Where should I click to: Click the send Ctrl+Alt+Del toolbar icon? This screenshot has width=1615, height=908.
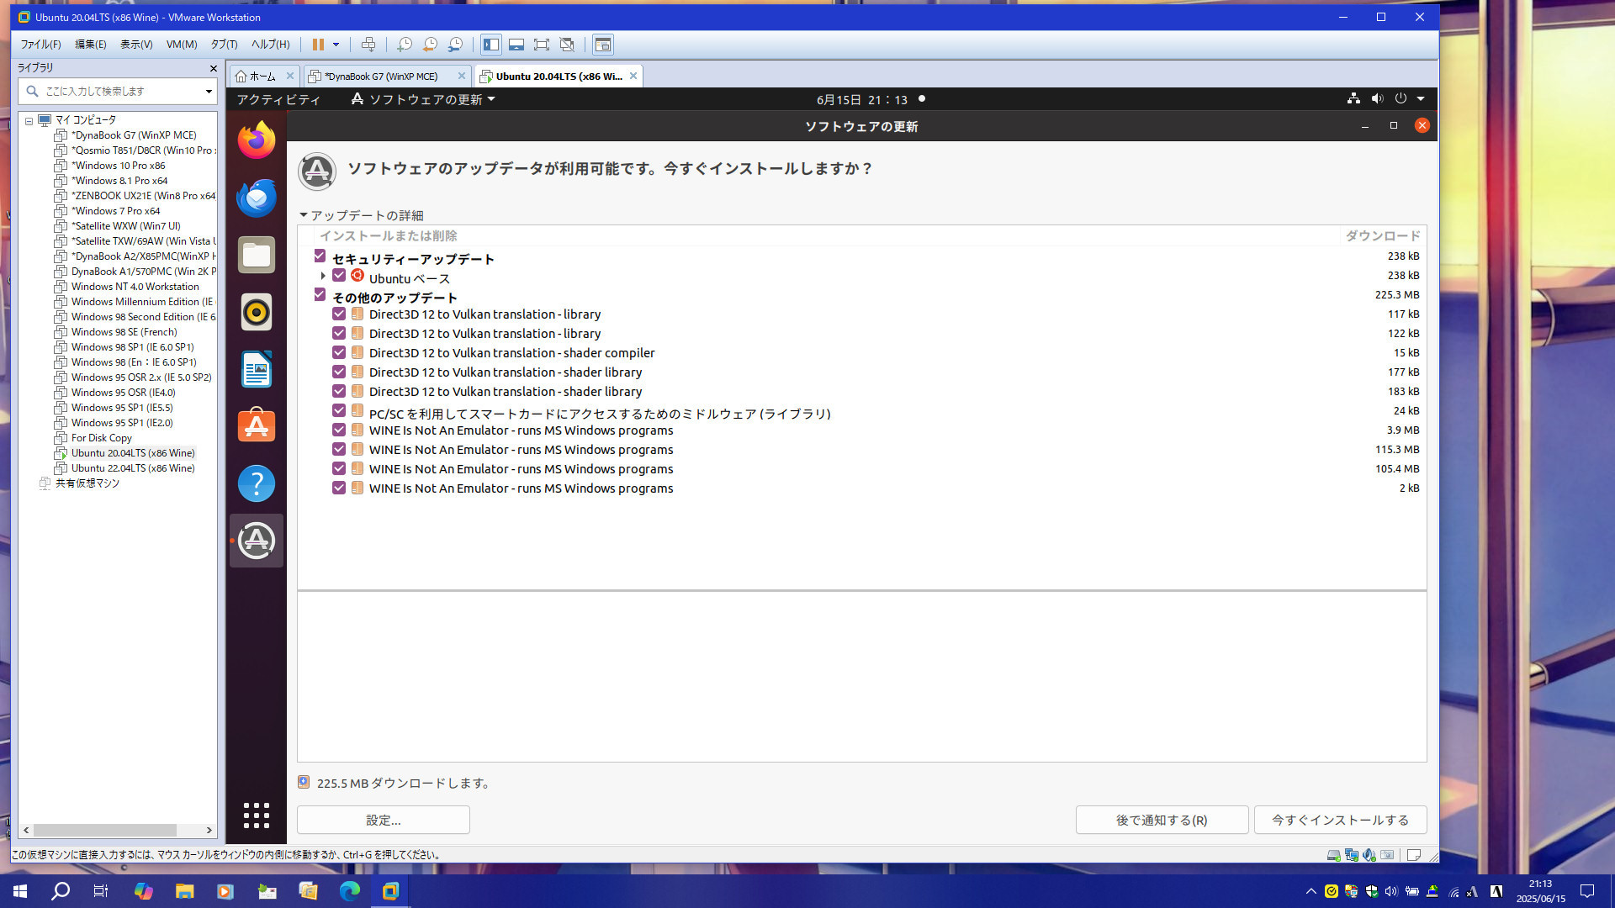click(x=368, y=45)
